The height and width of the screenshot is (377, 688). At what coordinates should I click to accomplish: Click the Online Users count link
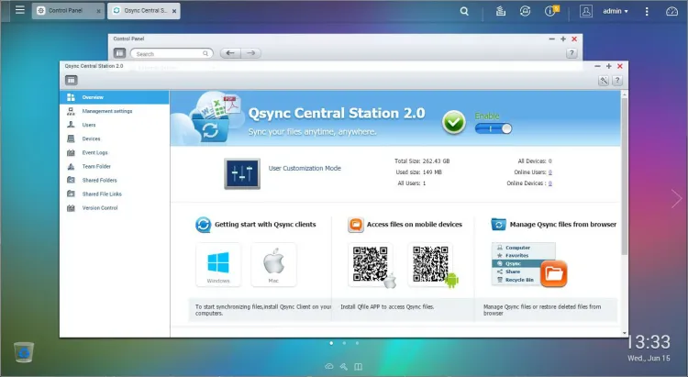coord(549,172)
